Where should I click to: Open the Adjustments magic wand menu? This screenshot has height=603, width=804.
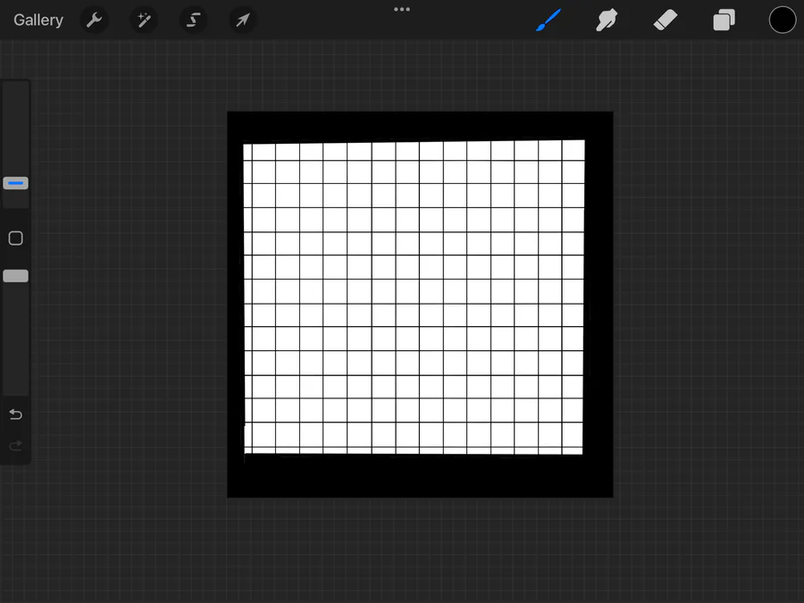(x=144, y=20)
